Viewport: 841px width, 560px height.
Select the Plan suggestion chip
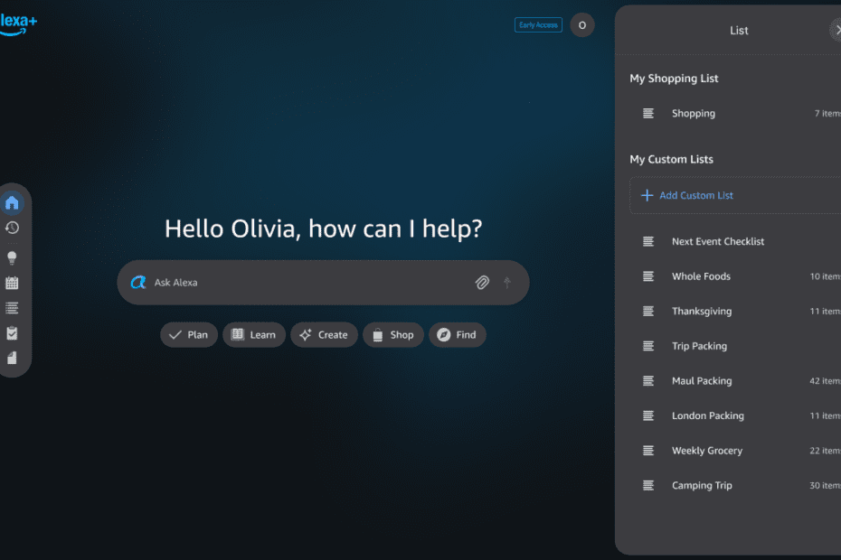(189, 334)
